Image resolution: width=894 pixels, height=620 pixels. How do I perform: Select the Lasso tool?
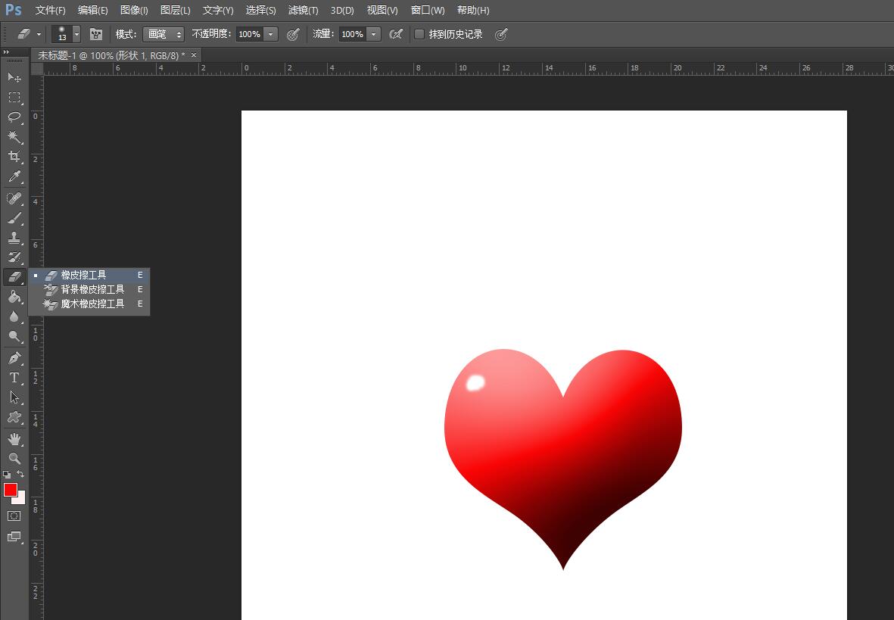point(14,117)
